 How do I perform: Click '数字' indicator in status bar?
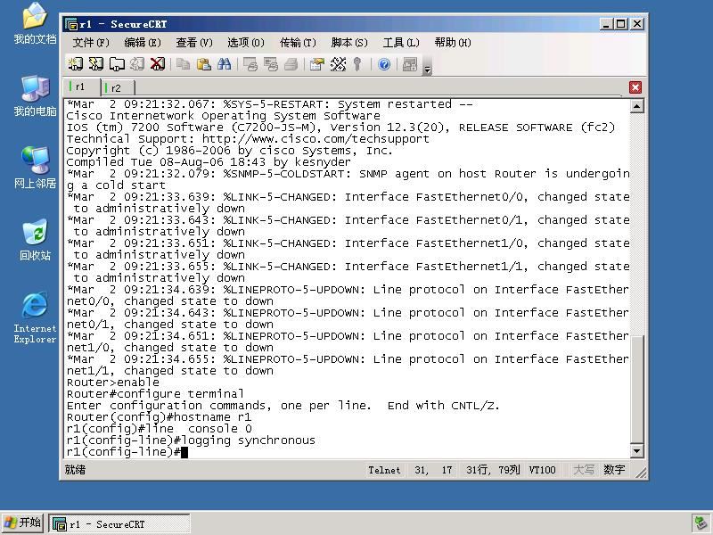click(x=614, y=470)
